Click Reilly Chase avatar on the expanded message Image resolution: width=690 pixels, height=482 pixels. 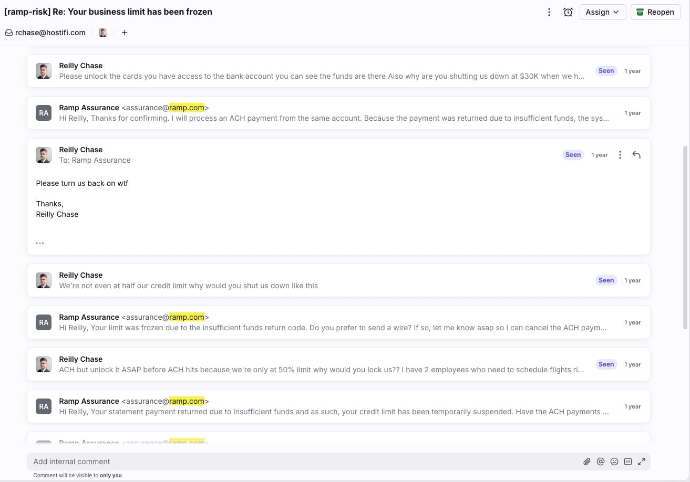pos(44,155)
